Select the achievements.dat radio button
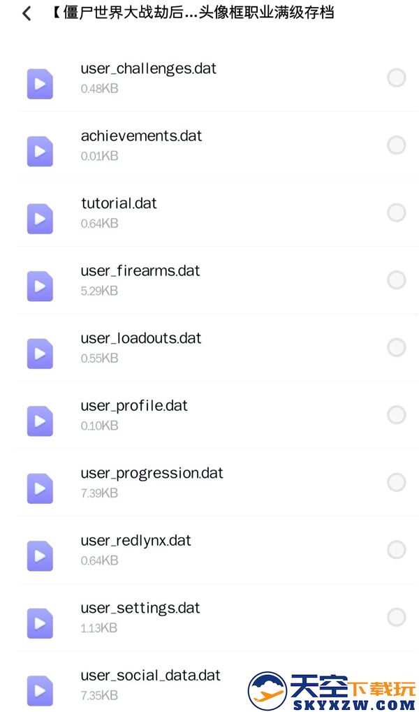The width and height of the screenshot is (419, 712). pos(396,145)
